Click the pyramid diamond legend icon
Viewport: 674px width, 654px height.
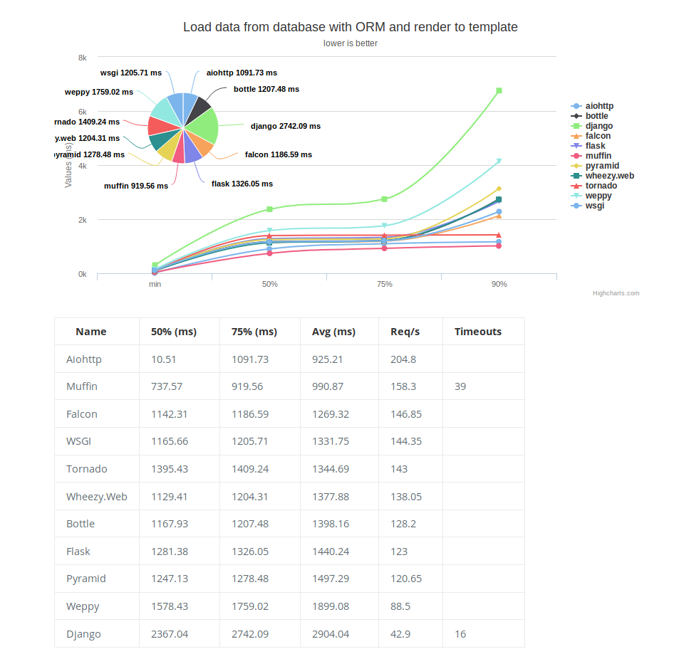coord(576,166)
